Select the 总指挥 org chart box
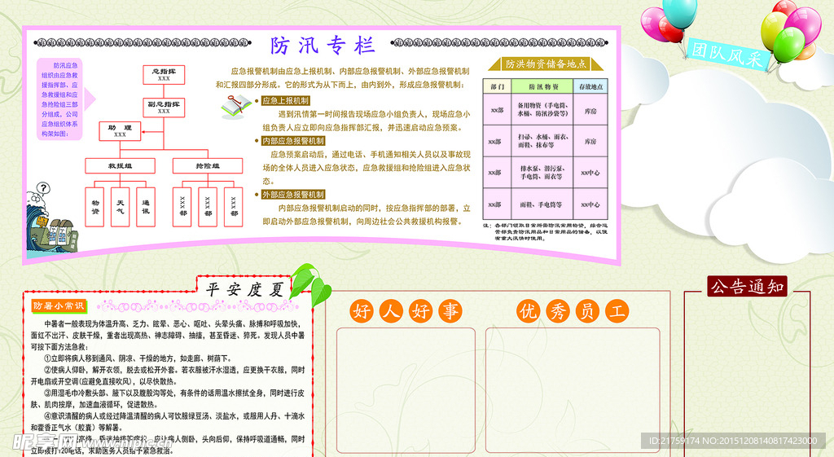 164,74
